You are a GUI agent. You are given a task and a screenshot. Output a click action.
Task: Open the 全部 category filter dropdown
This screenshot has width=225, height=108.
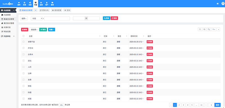(24, 18)
